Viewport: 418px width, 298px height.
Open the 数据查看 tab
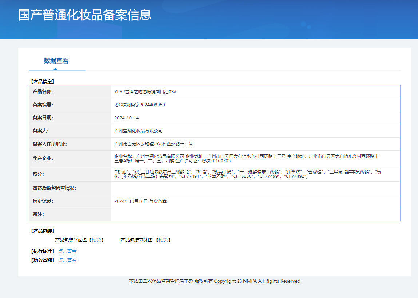(x=56, y=61)
